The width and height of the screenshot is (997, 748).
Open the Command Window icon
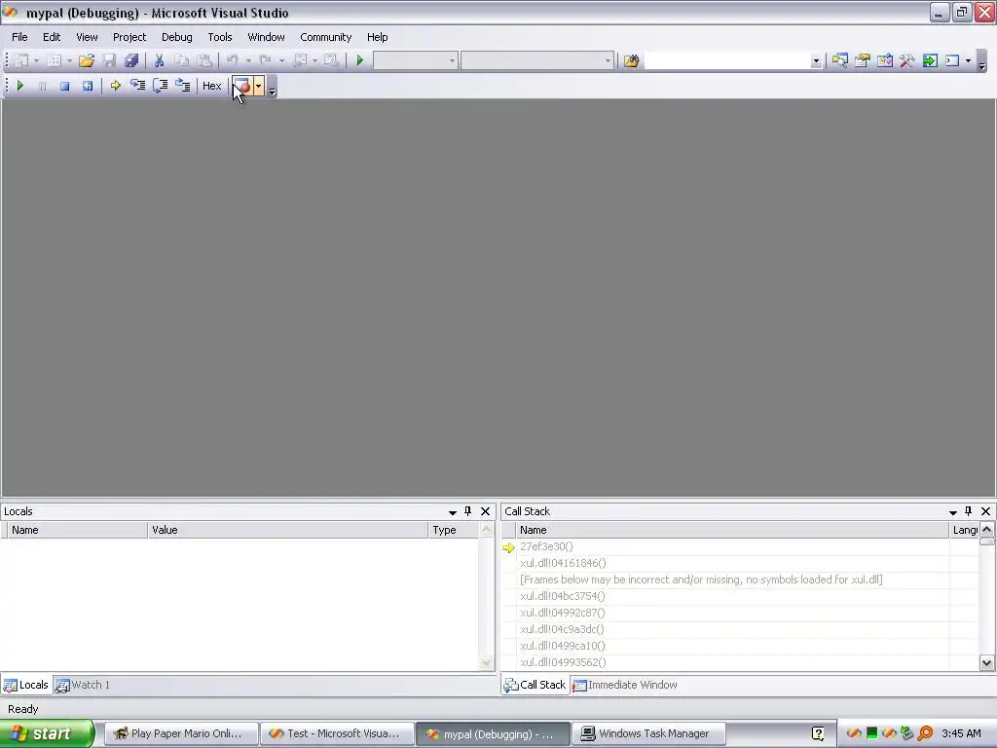click(952, 60)
